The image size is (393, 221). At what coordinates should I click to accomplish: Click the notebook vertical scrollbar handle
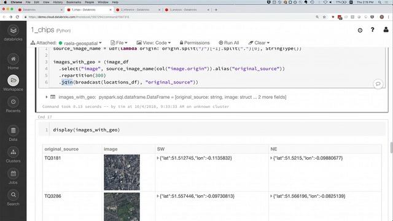point(392,147)
